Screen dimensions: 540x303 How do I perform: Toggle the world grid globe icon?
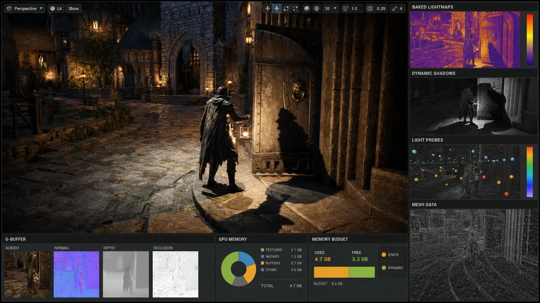pos(317,8)
